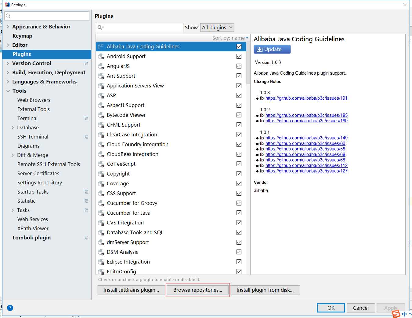This screenshot has height=318, width=412.
Task: Click Browse repositories button
Action: click(x=198, y=290)
